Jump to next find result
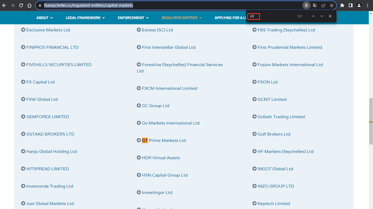The width and height of the screenshot is (373, 209). pyautogui.click(x=322, y=16)
